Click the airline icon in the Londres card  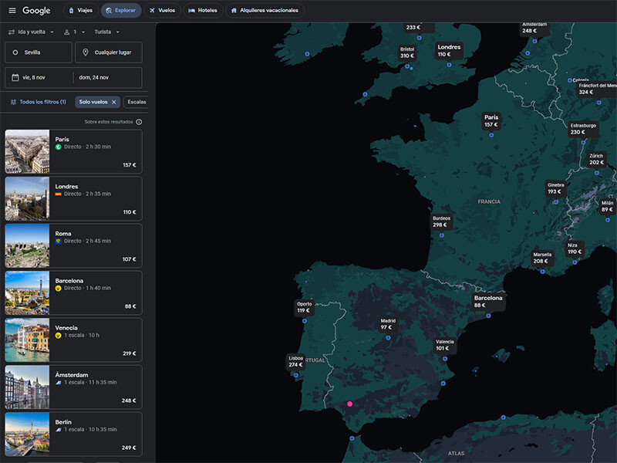59,194
